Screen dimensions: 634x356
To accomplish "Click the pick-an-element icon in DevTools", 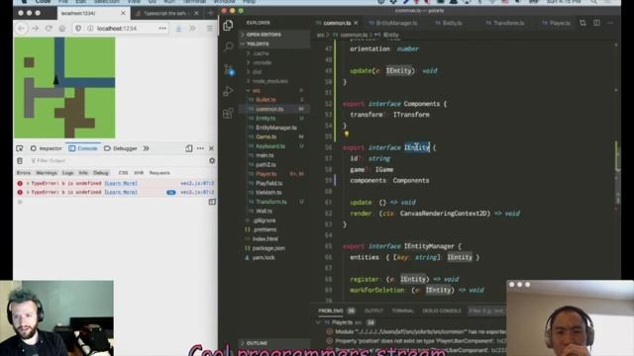I will [x=20, y=148].
